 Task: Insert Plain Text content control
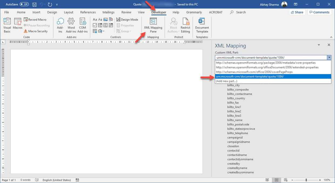click(100, 19)
